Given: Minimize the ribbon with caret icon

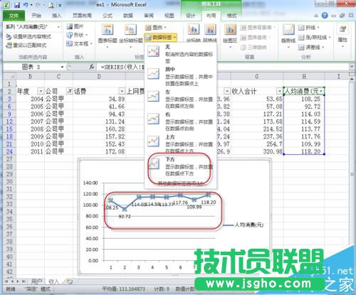Looking at the screenshot, I should tap(316, 16).
